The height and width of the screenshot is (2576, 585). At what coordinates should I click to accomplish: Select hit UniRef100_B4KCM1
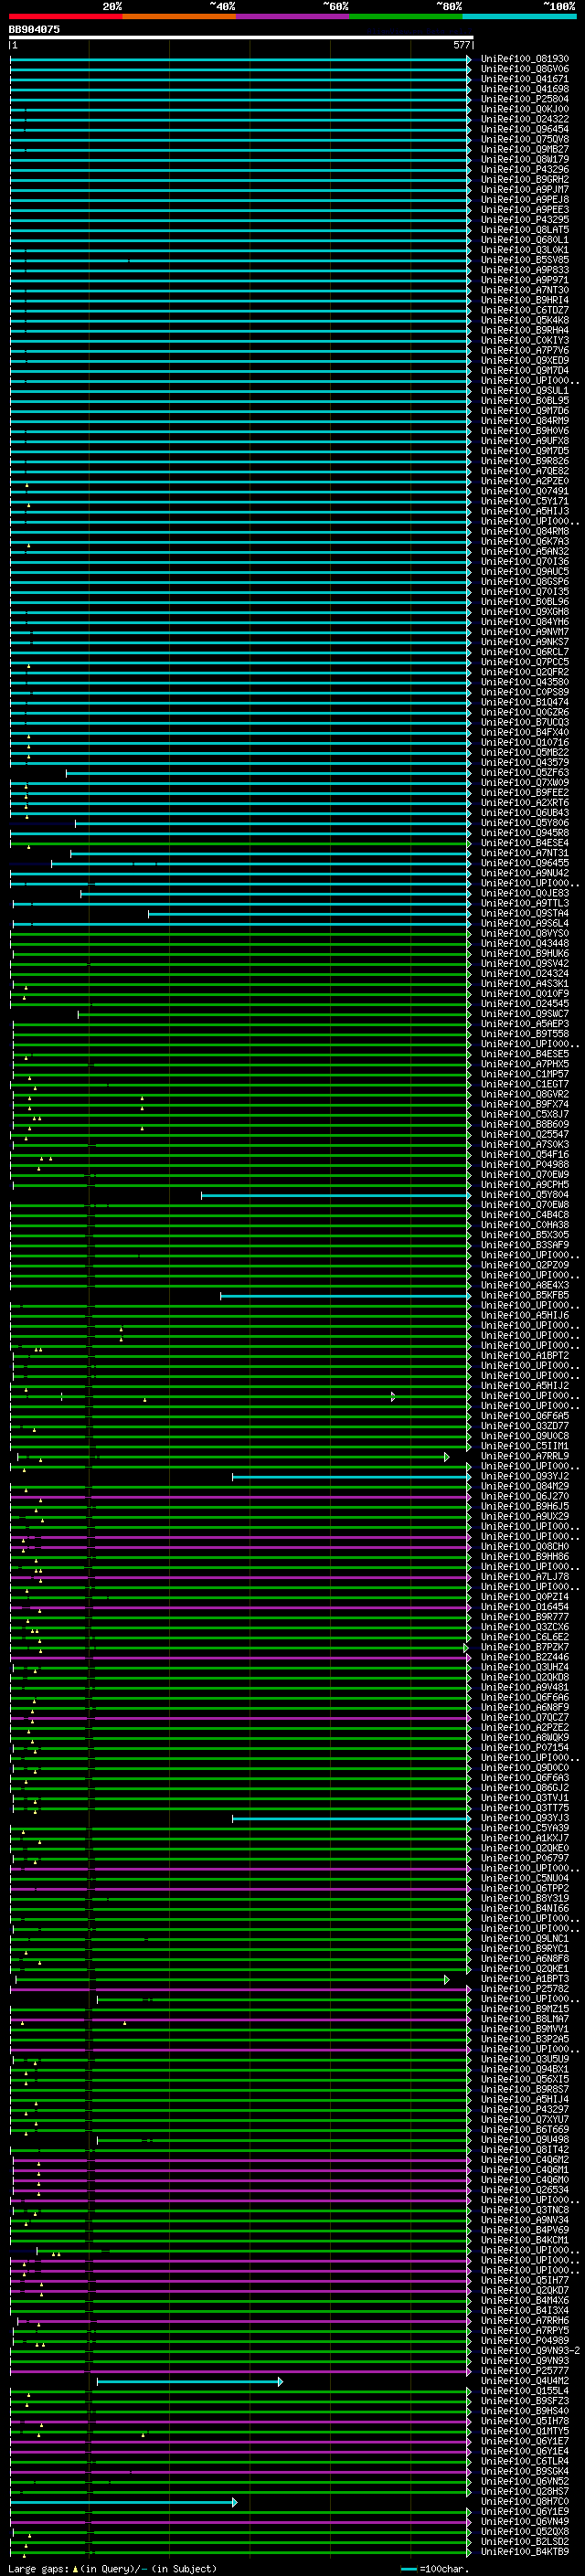(x=525, y=2240)
